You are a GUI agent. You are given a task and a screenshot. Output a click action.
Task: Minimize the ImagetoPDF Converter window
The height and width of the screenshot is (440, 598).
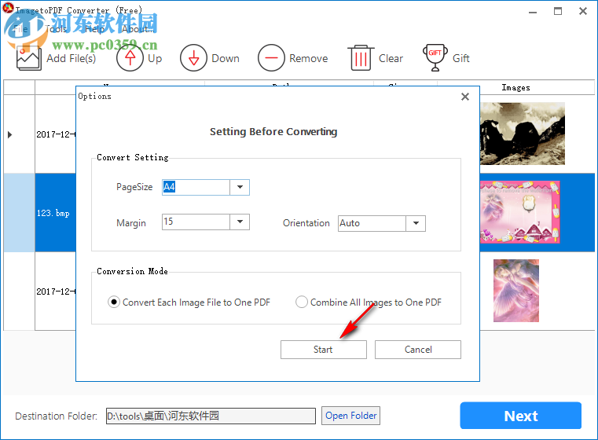(533, 12)
